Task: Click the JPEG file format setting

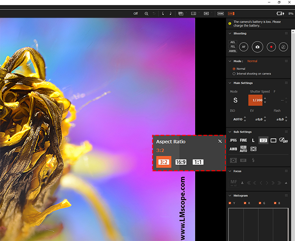Action: click(233, 141)
